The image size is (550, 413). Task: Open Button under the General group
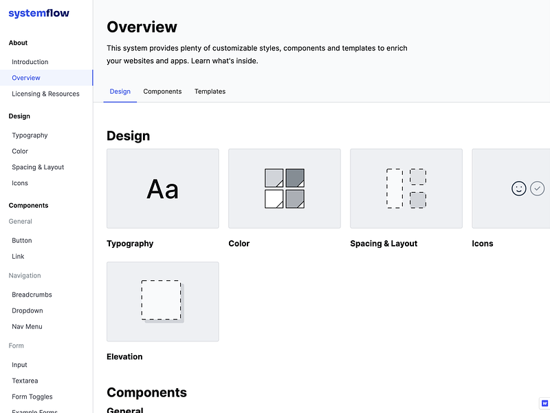click(x=22, y=240)
